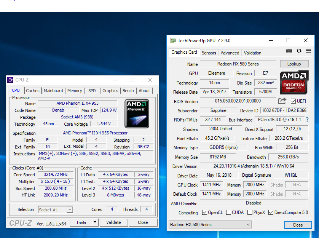
Task: Click the BIOS export share icon
Action: click(282, 101)
